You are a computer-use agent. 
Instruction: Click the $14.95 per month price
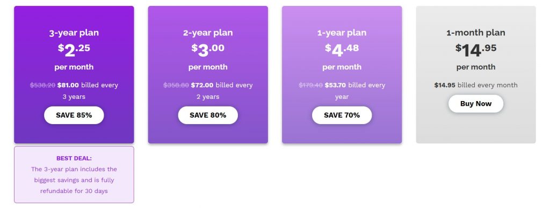[476, 50]
